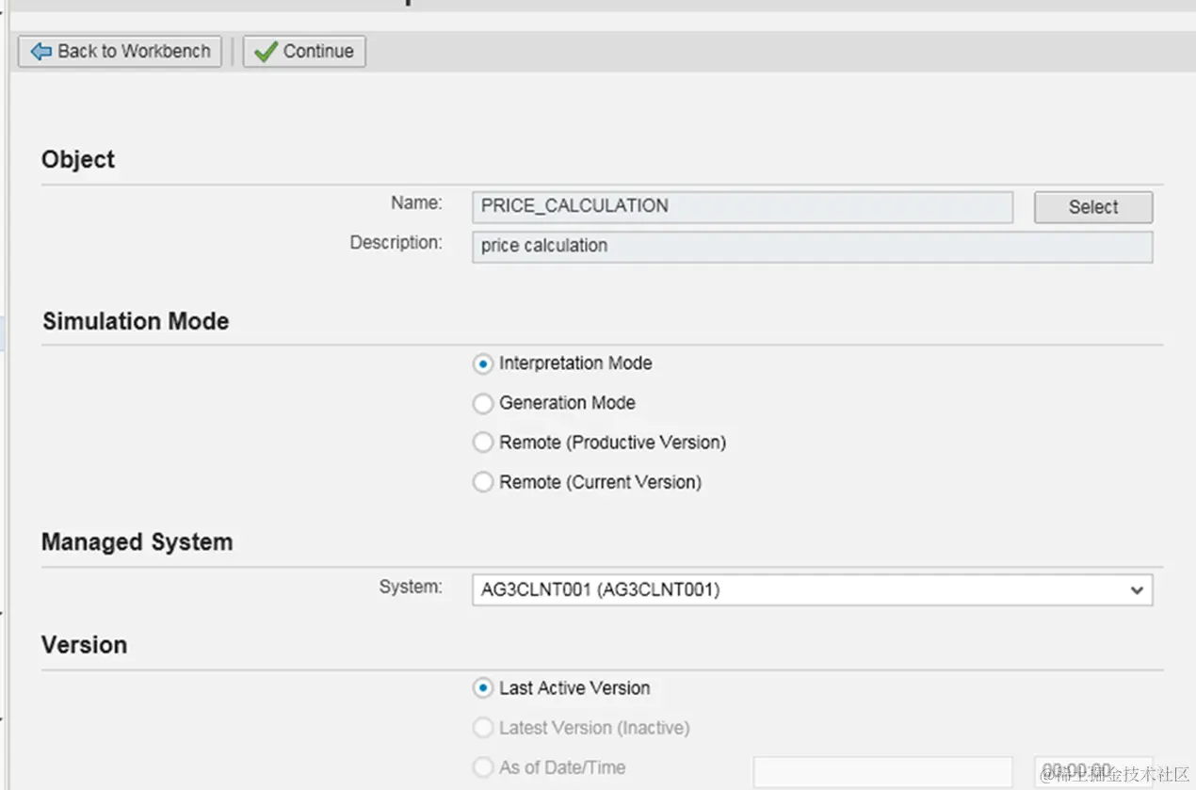
Task: Click the Version section heading
Action: 84,645
